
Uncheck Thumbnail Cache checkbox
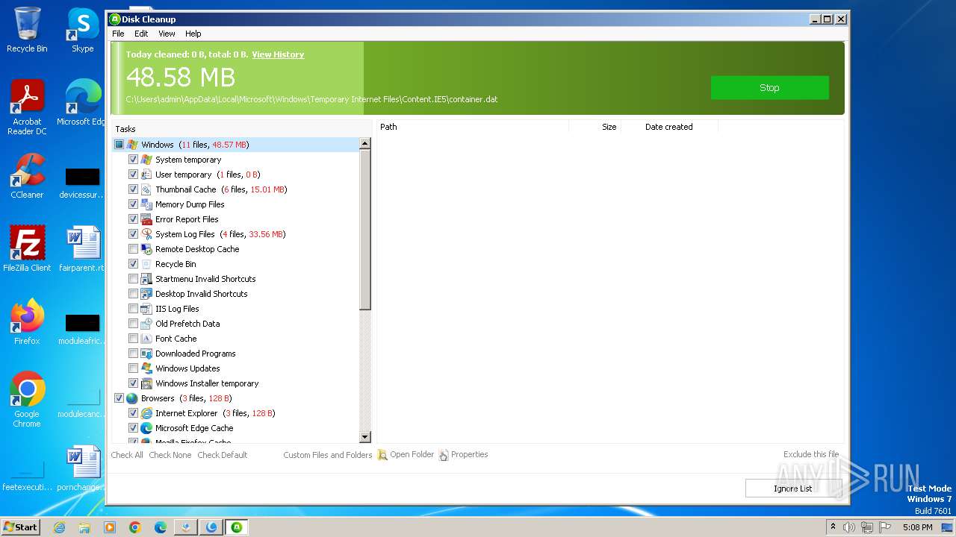pyautogui.click(x=133, y=189)
